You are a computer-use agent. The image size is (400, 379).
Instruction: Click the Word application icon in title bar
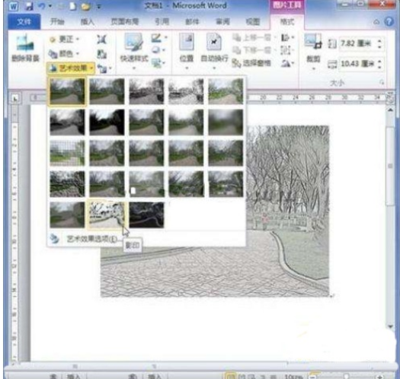[14, 7]
